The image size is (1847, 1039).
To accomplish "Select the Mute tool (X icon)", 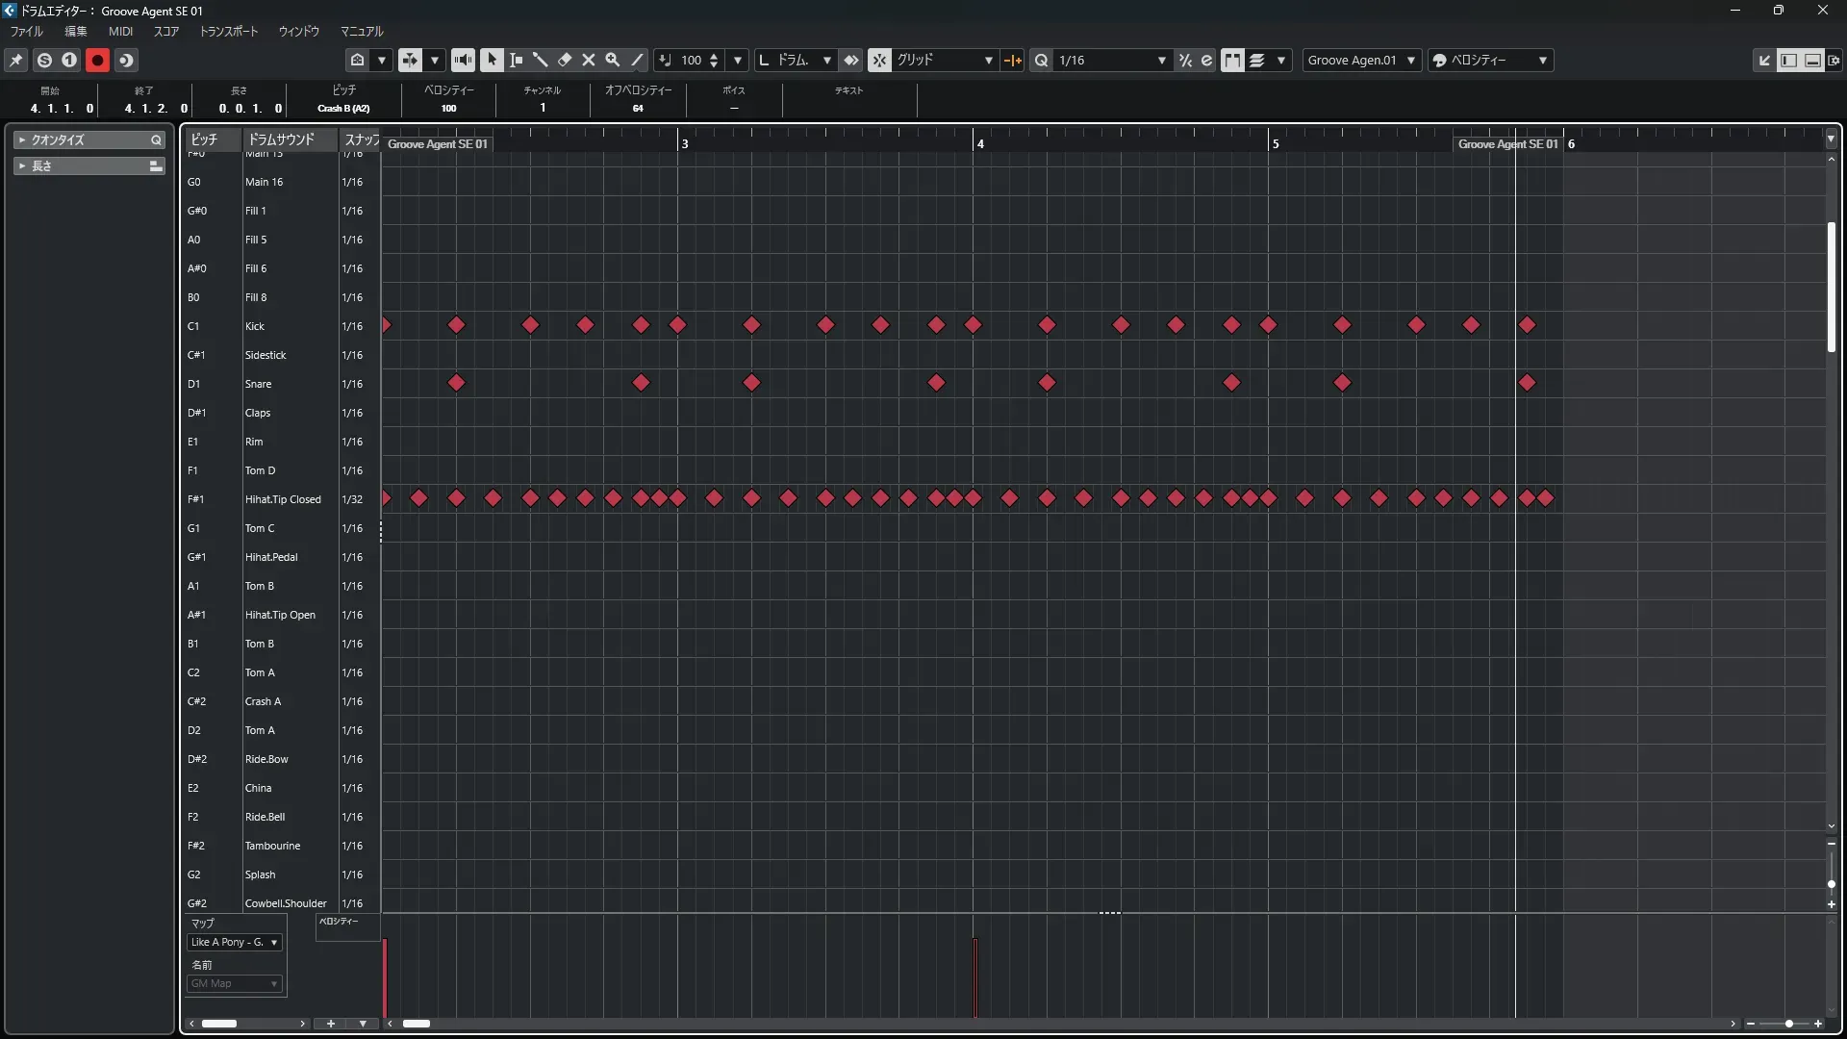I will click(x=589, y=60).
